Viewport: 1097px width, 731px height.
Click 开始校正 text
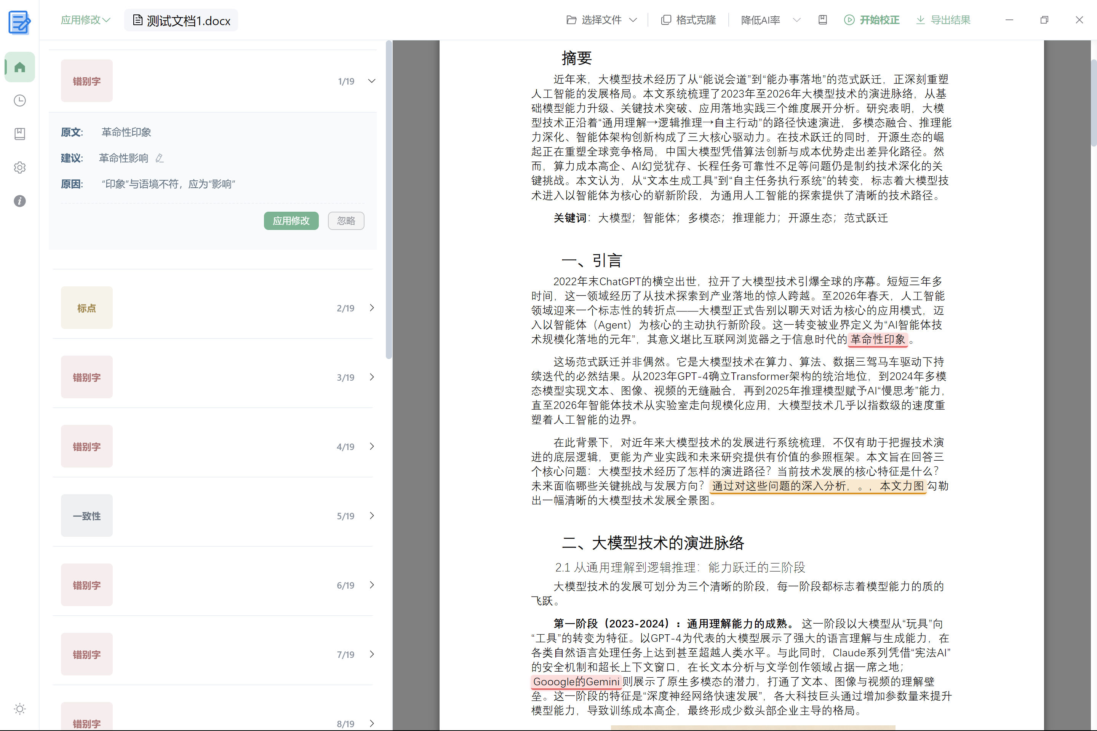pos(879,20)
